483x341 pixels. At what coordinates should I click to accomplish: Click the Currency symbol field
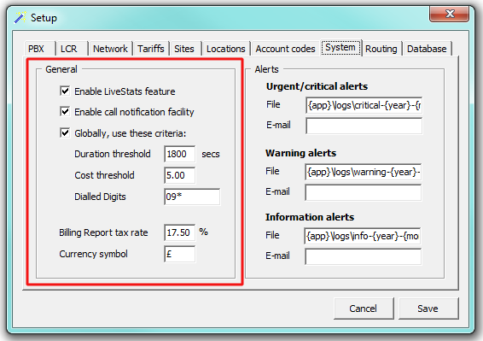tap(179, 254)
